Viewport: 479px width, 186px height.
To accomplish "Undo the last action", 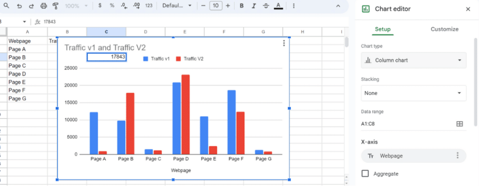I will tap(19, 6).
